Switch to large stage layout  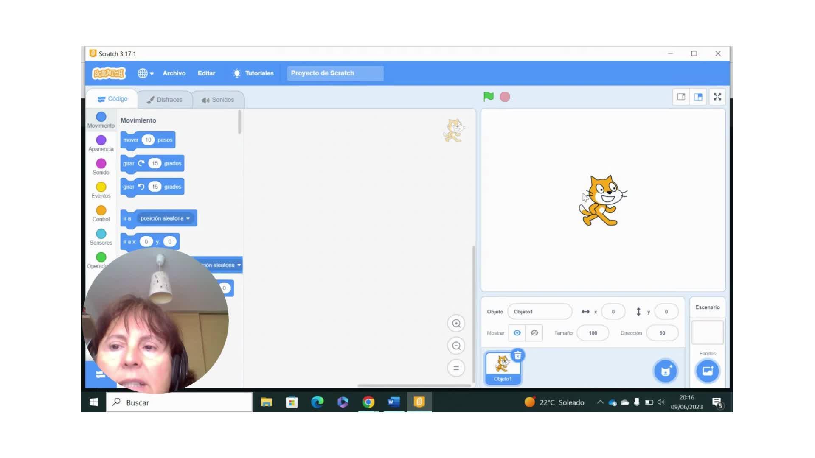point(698,97)
